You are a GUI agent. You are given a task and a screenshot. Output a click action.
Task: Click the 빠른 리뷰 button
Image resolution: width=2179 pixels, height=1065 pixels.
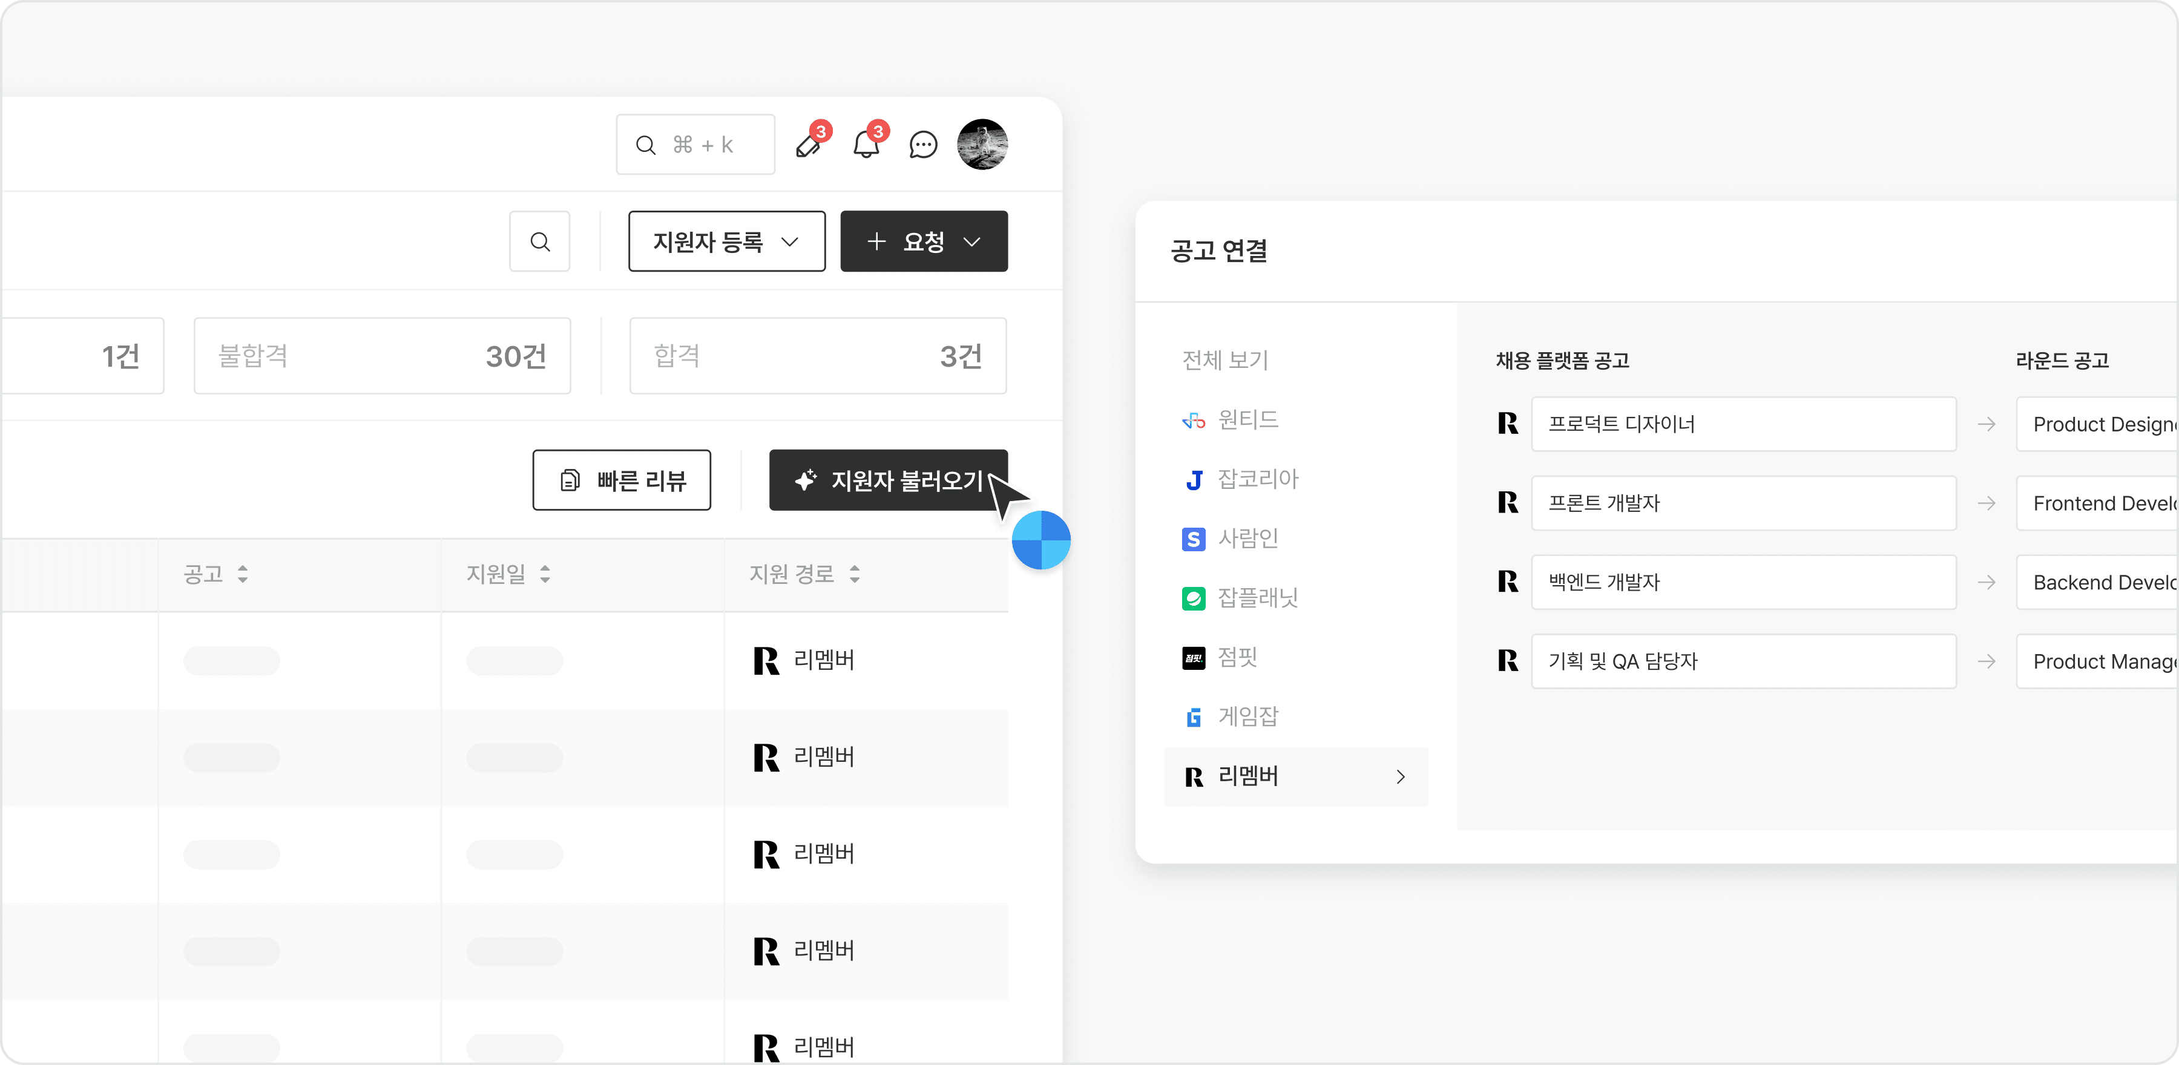pyautogui.click(x=622, y=480)
